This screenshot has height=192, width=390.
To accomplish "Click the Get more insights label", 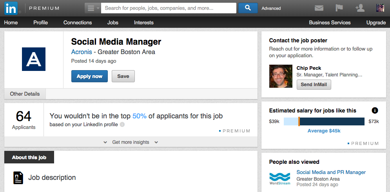I will pos(131,142).
